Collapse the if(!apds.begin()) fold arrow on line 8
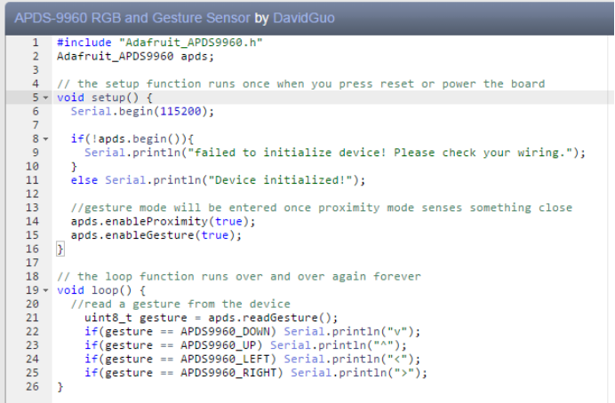 point(45,139)
